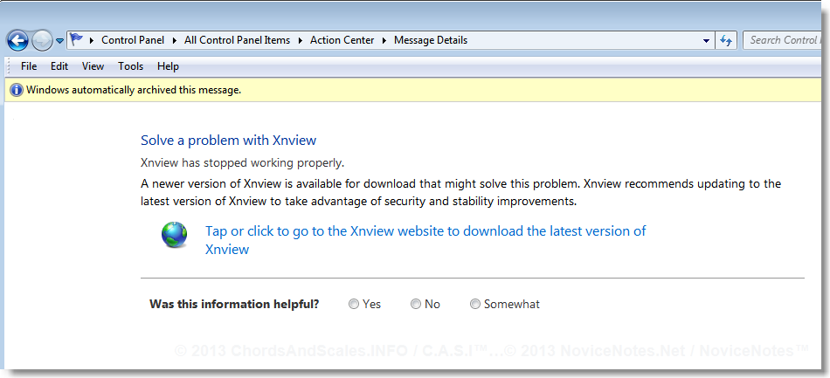This screenshot has height=378, width=830.
Task: Click the Search Control Panel field
Action: [786, 40]
